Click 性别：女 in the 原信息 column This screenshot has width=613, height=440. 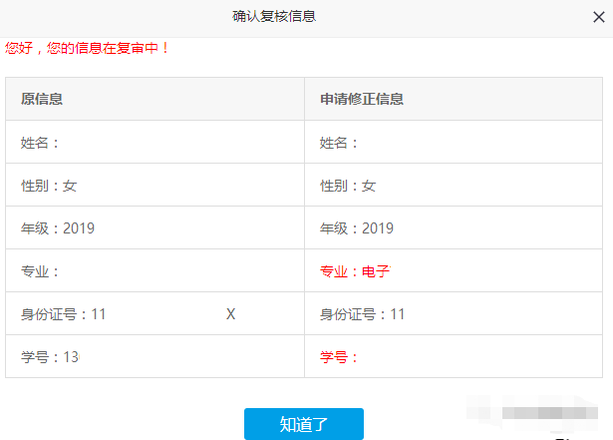49,186
